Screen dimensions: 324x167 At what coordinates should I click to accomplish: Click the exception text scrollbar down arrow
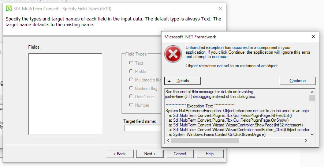312,134
